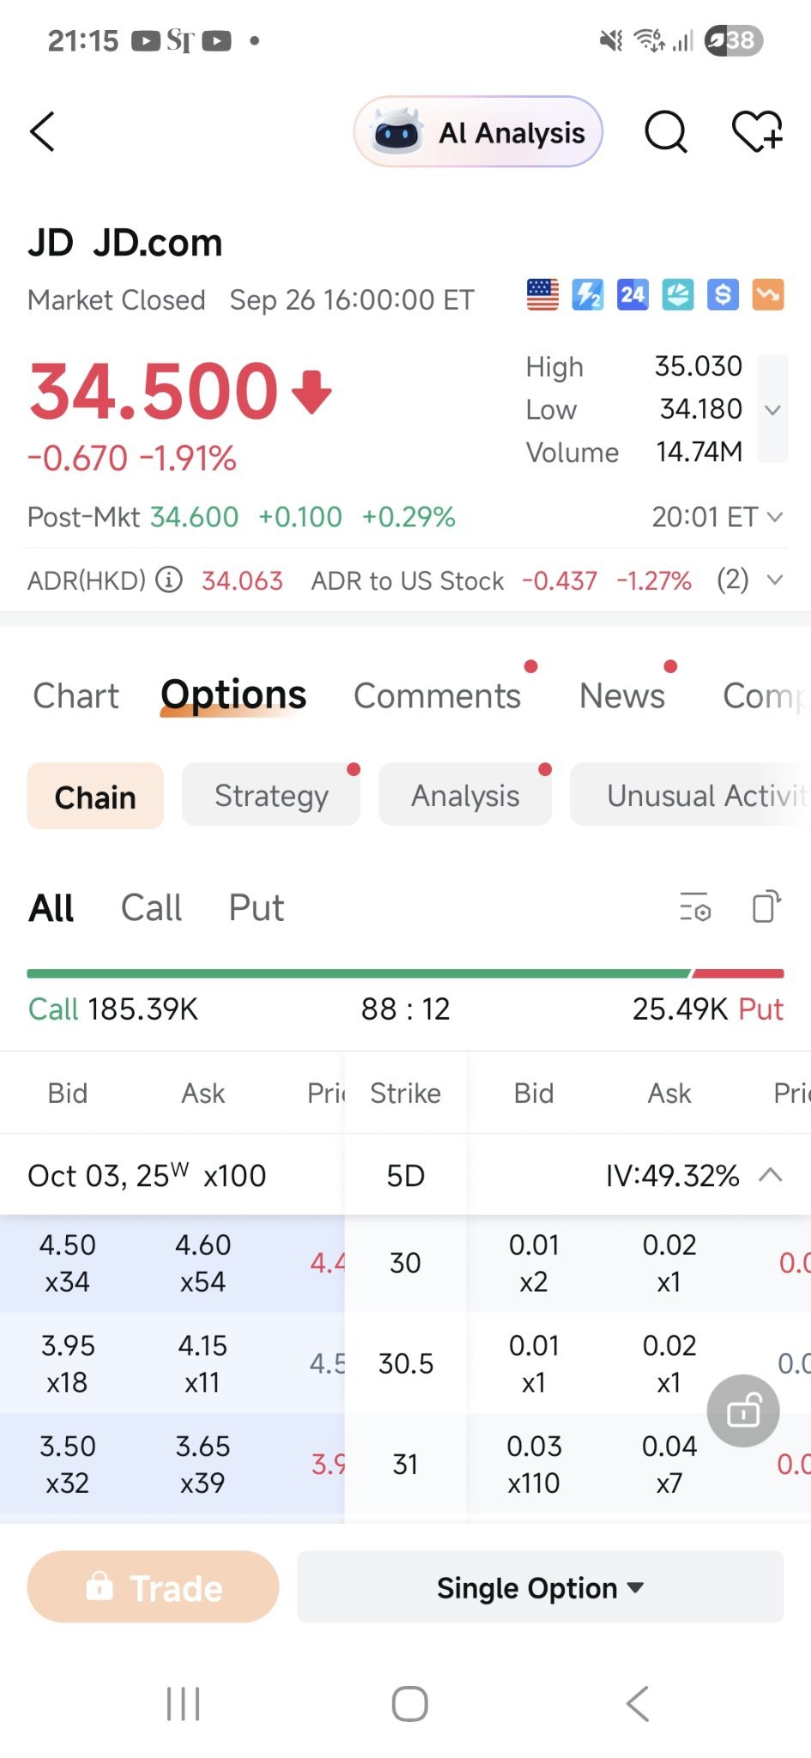Image resolution: width=811 pixels, height=1758 pixels.
Task: Tap the US flag market icon
Action: pos(542,294)
